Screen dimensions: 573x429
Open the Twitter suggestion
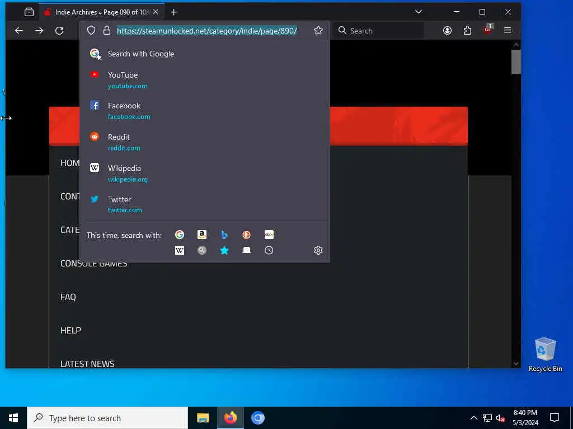click(205, 204)
